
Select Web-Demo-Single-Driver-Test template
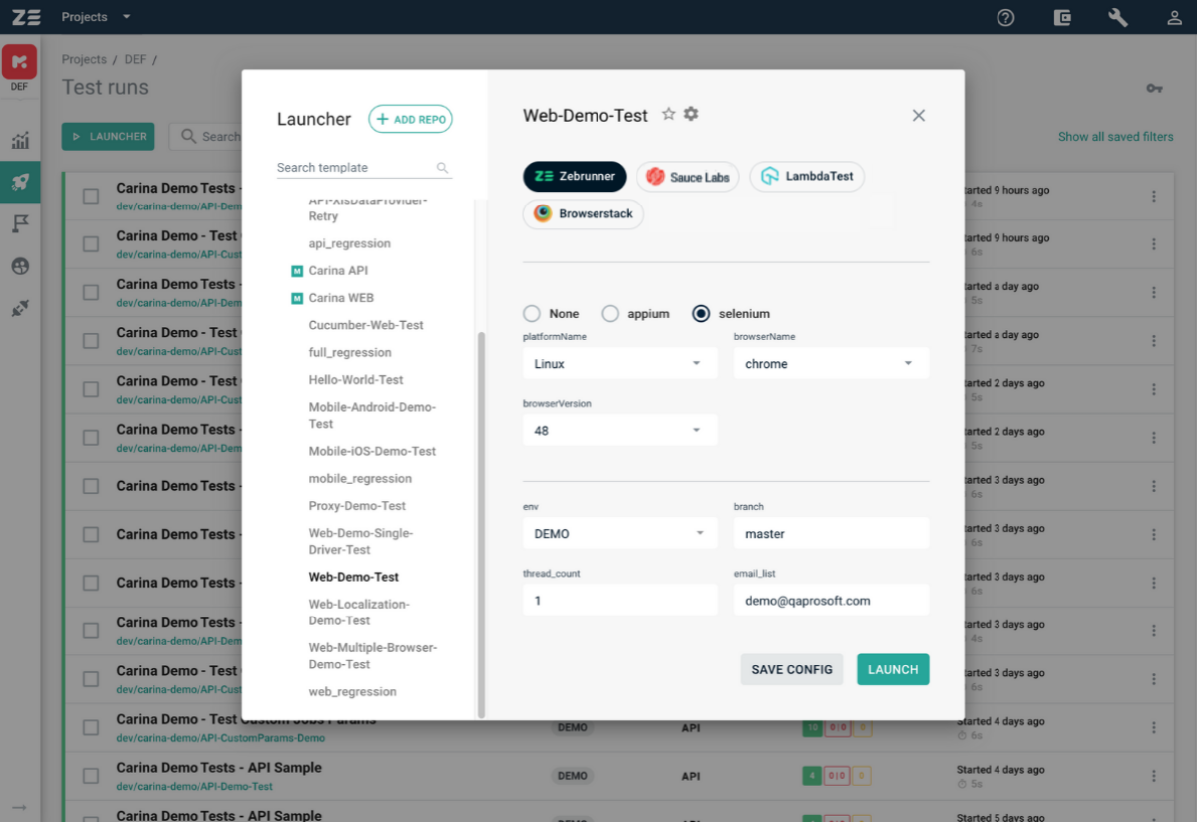(361, 541)
